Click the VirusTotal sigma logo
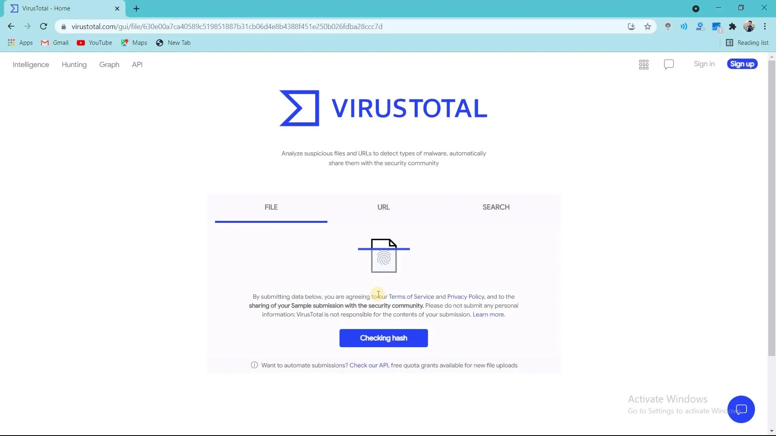 click(299, 108)
